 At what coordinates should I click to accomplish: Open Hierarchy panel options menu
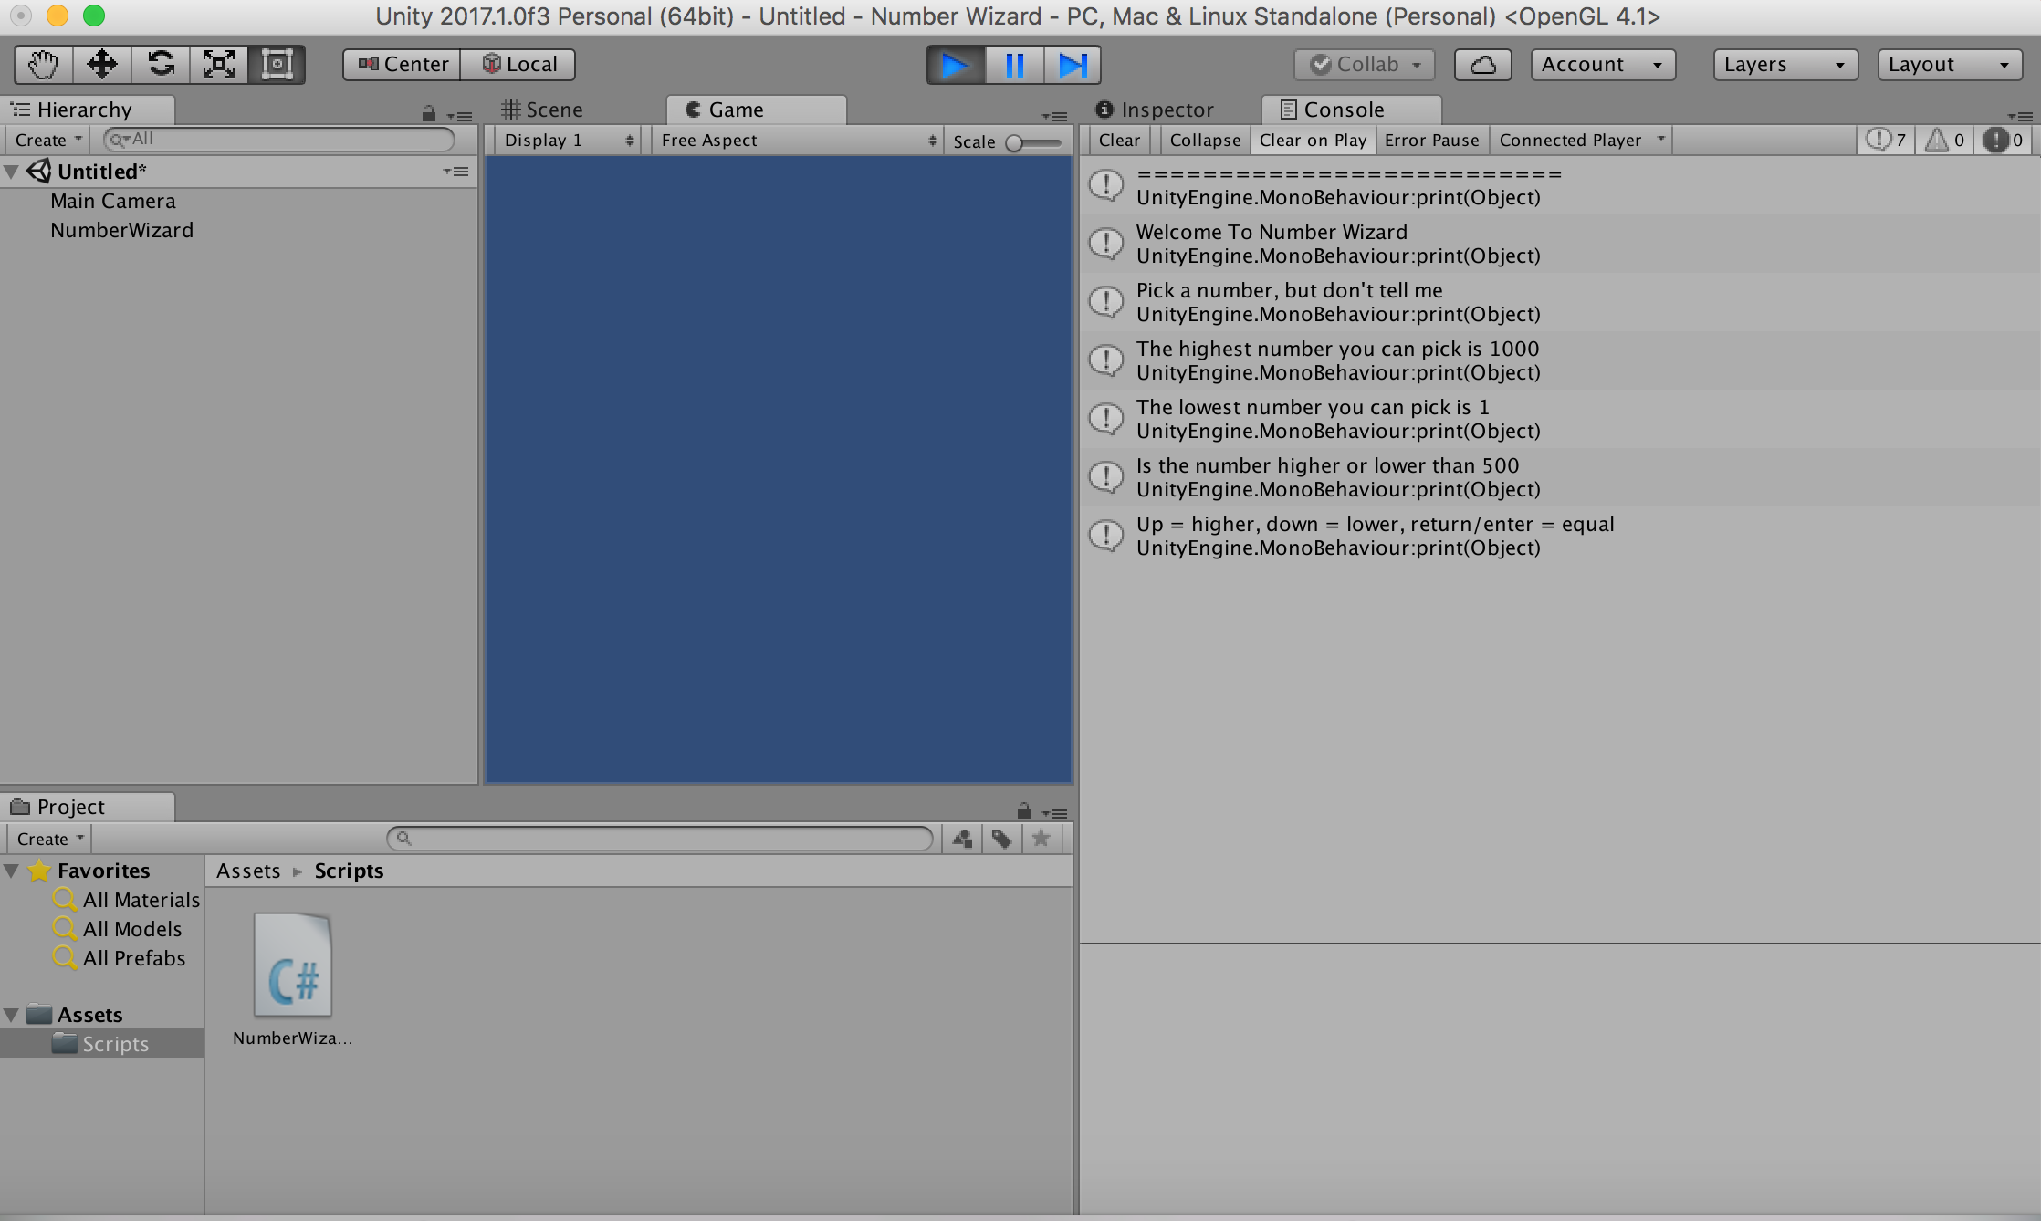click(460, 116)
